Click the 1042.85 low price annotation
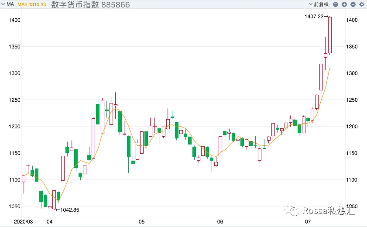This screenshot has width=367, height=227. pos(70,210)
